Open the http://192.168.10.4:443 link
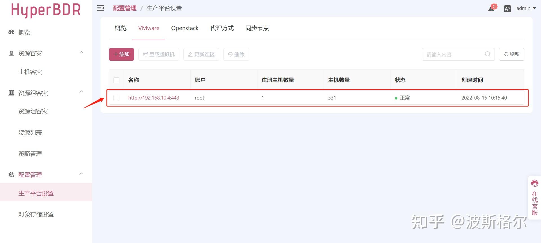 tap(153, 98)
